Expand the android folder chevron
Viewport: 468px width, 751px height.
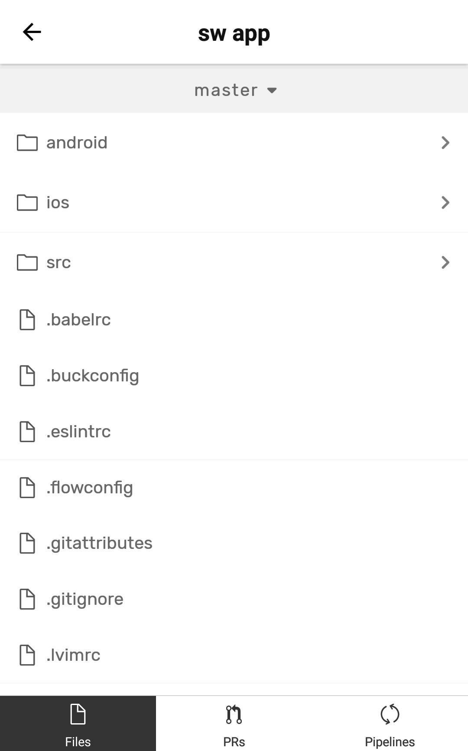coord(445,143)
